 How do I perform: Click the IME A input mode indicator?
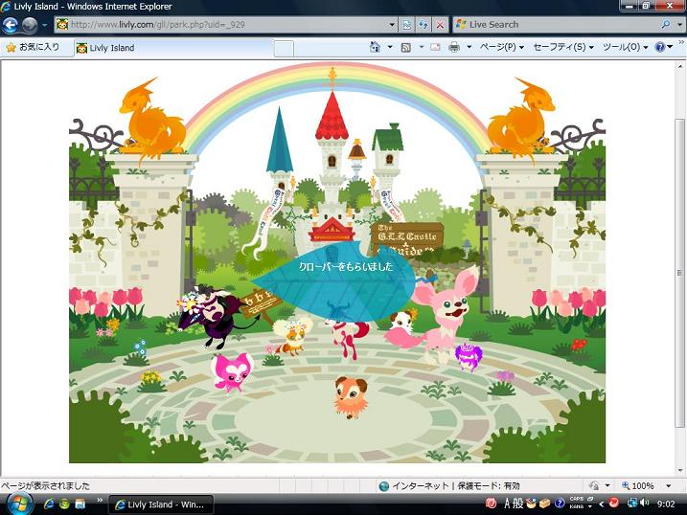507,504
